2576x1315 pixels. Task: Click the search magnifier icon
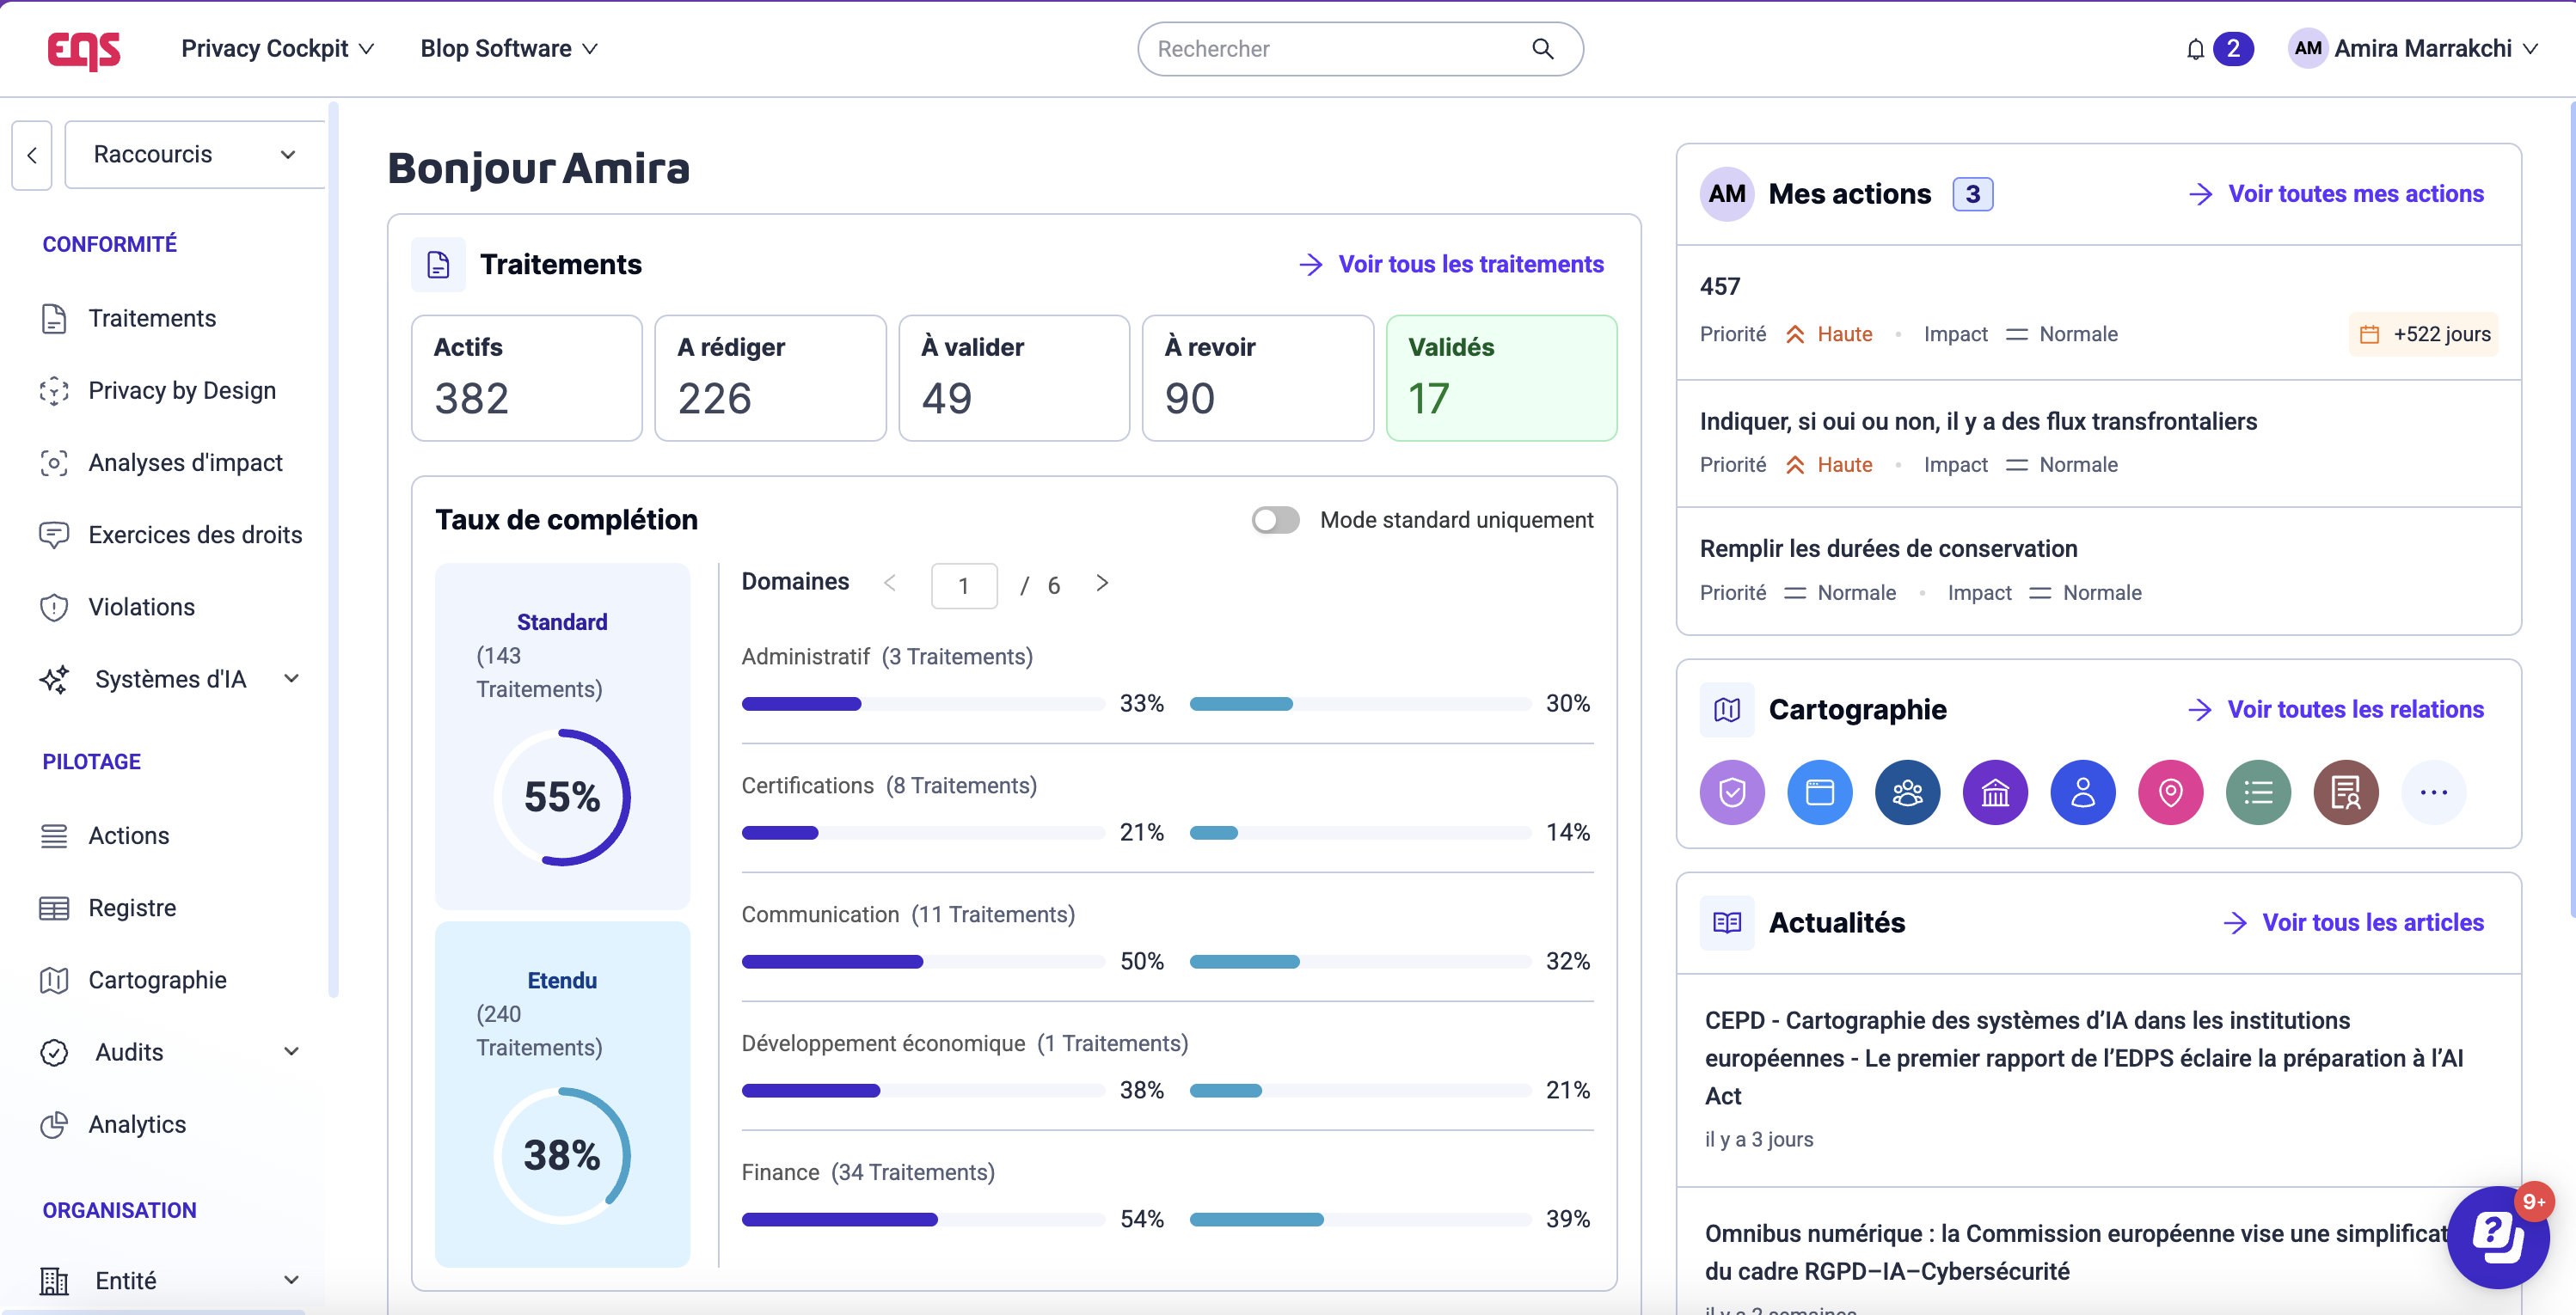pyautogui.click(x=1542, y=49)
